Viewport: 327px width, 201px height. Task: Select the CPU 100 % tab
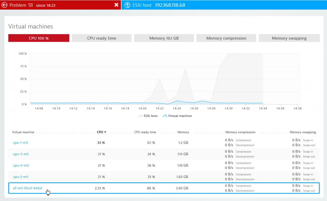[39, 38]
